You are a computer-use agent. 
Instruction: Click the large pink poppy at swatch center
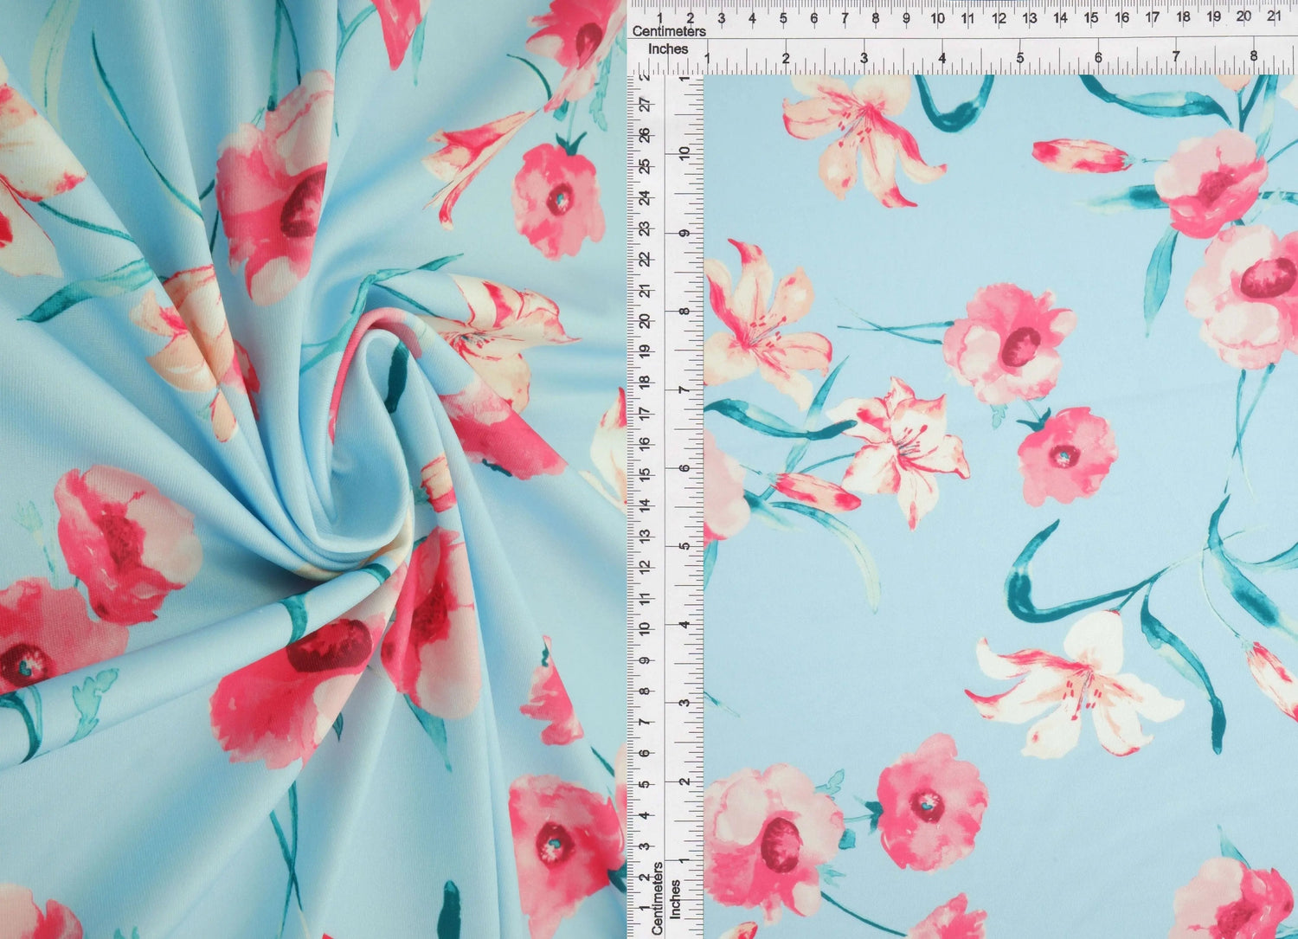[x=1010, y=344]
